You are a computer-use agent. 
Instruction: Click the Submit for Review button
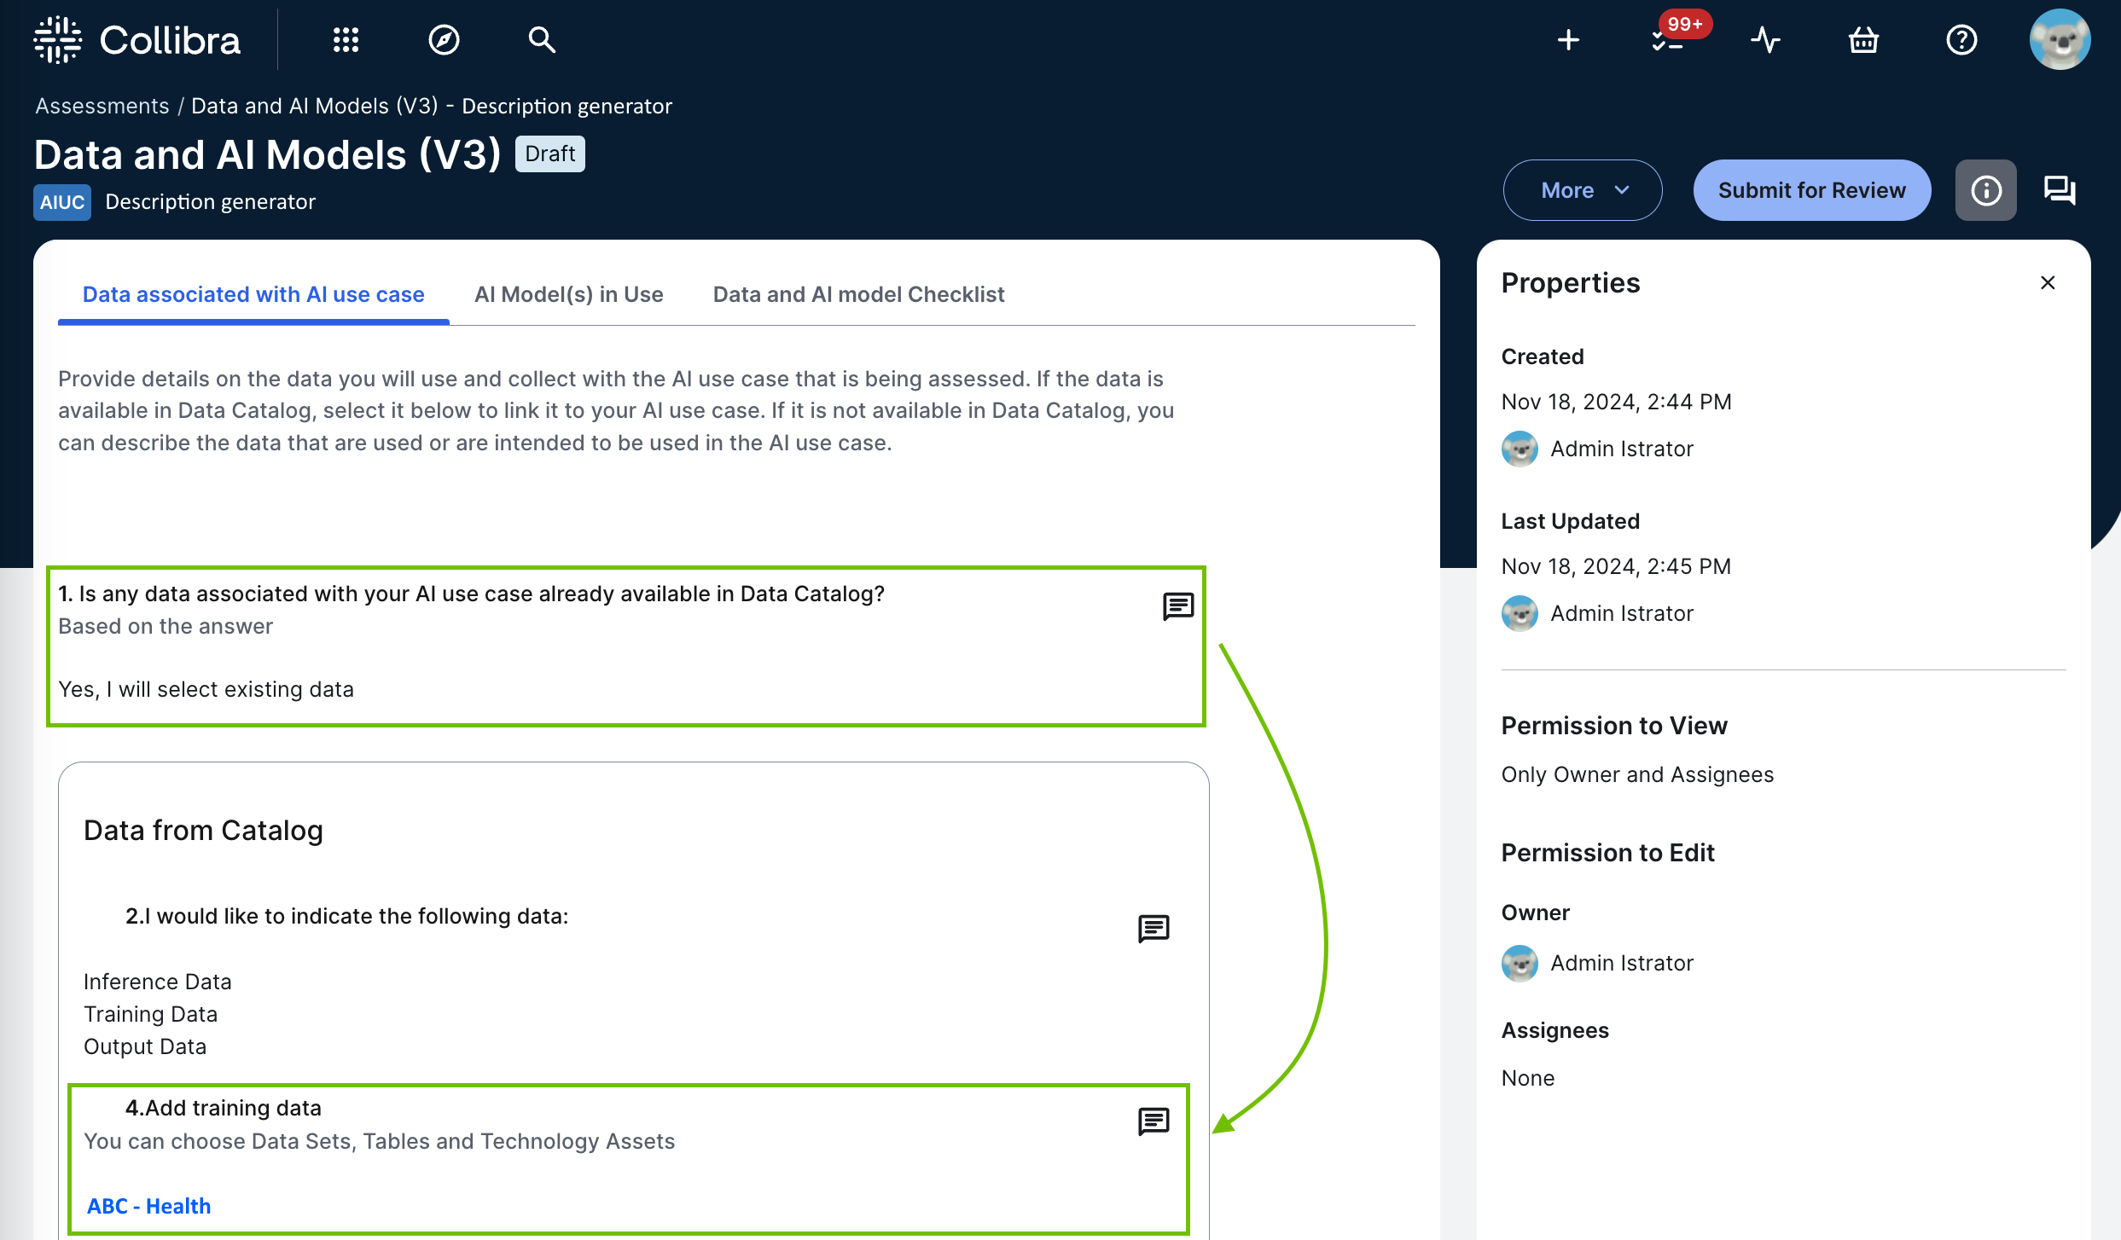click(1811, 190)
